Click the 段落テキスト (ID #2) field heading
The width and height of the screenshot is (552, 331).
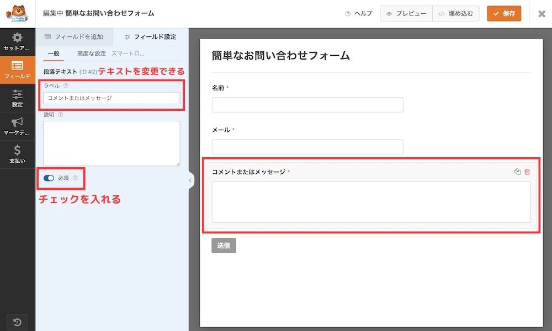(x=70, y=72)
